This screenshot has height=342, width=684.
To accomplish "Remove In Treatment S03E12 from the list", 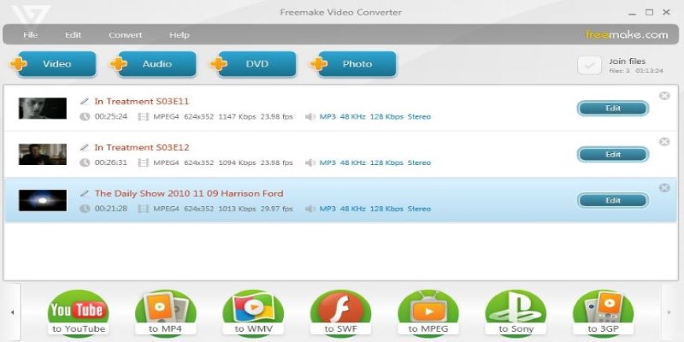I will tap(664, 142).
